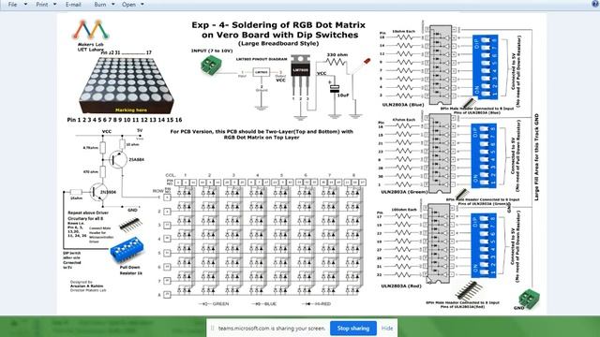Click the E-mail toolbar item

tap(73, 5)
